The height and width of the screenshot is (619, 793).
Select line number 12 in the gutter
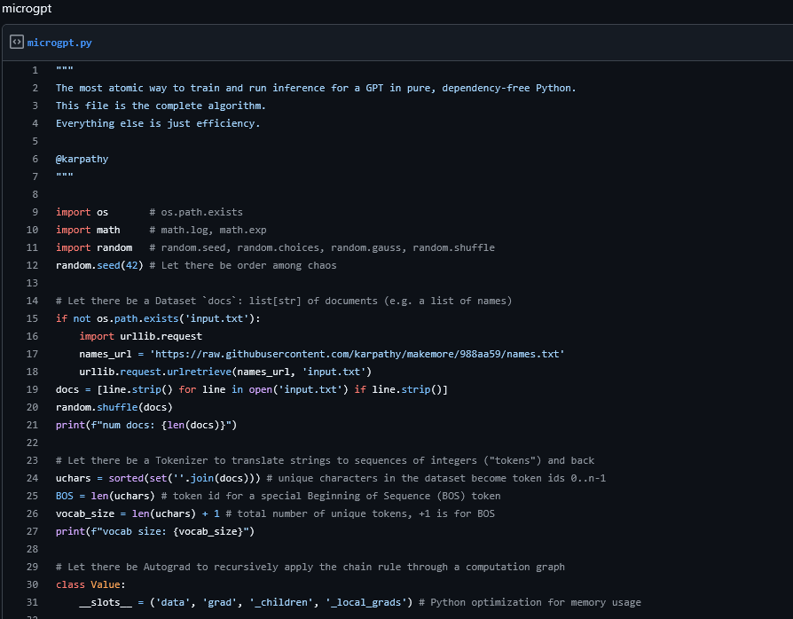[x=33, y=265]
